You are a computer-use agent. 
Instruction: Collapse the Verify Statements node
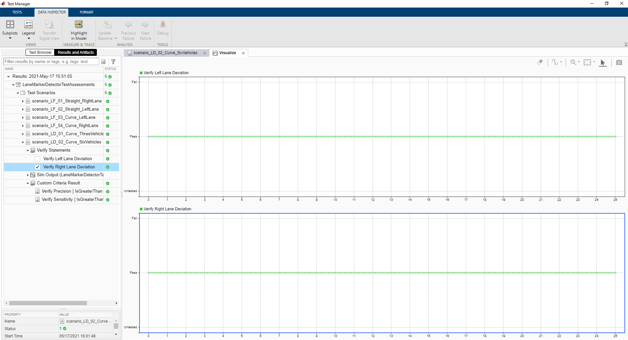coord(28,150)
